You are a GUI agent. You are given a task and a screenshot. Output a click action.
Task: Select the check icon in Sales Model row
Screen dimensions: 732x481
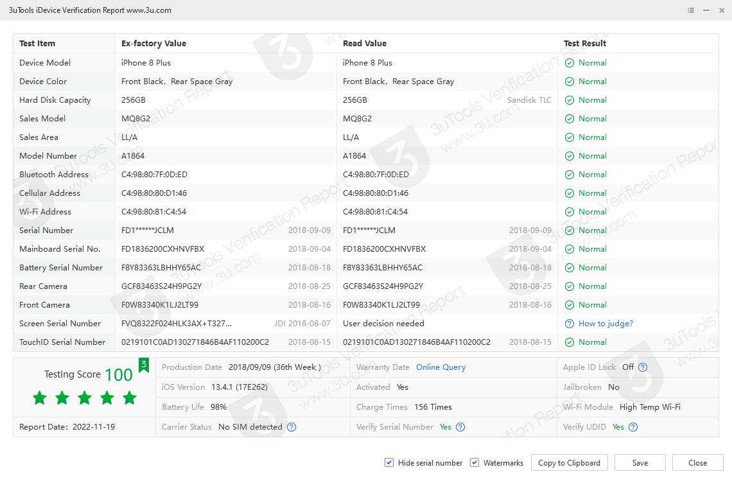(x=570, y=119)
